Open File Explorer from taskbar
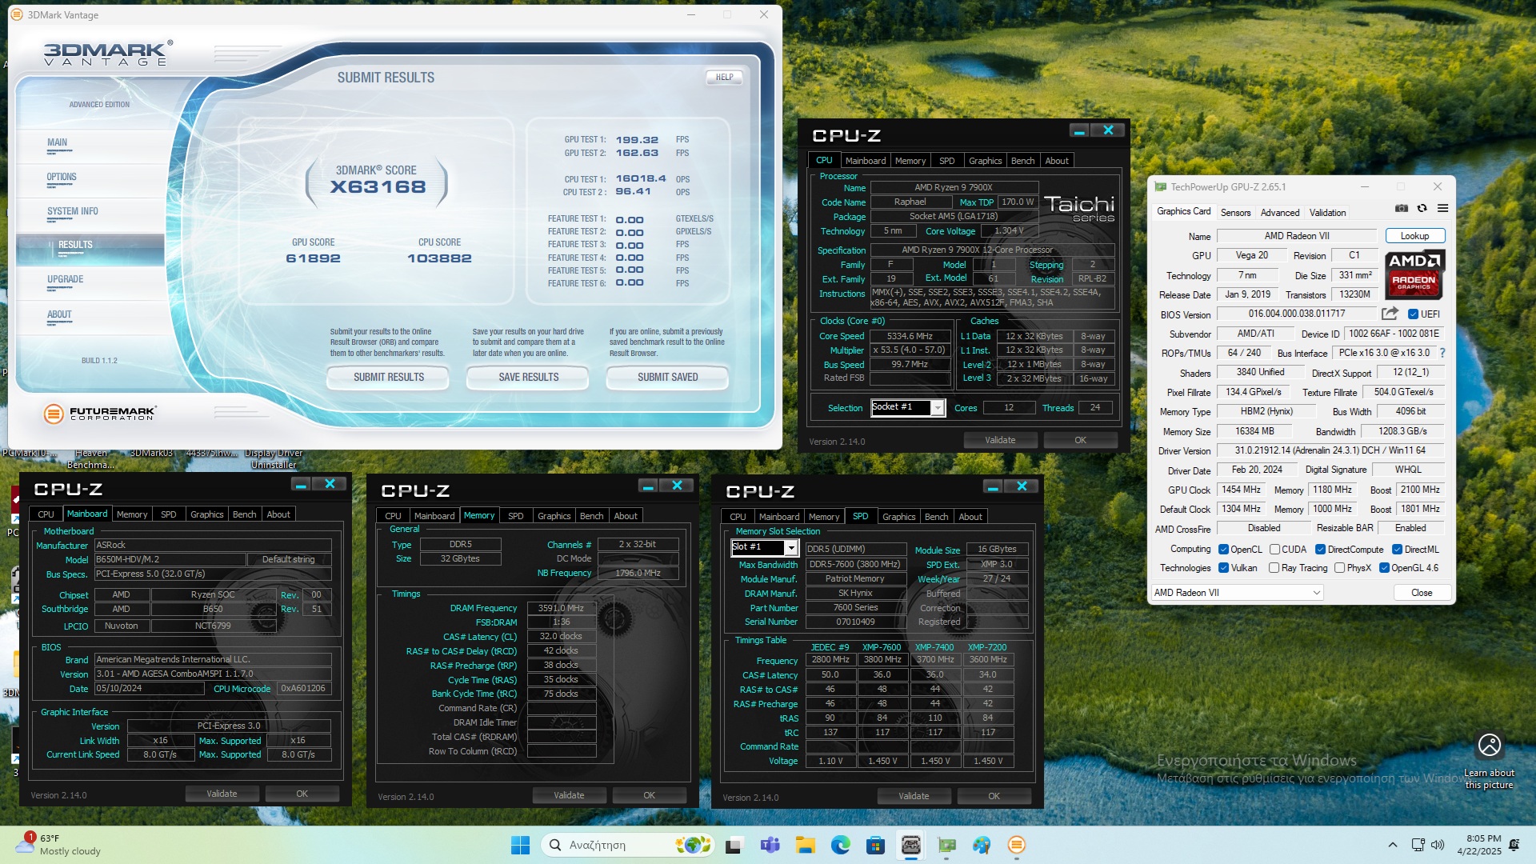1536x864 pixels. 805,845
